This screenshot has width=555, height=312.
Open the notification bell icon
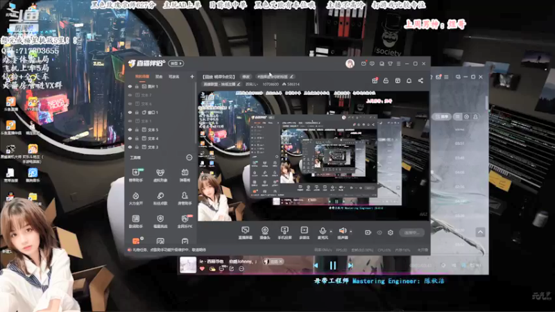pos(409,80)
